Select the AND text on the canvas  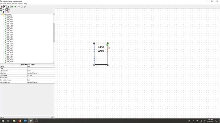tap(101, 51)
